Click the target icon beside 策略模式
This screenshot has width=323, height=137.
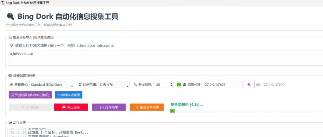(x=11, y=84)
